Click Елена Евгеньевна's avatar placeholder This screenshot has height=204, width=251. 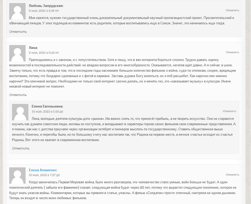point(20,112)
